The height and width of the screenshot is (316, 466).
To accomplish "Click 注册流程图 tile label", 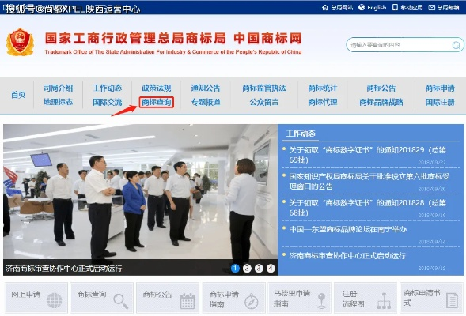I will 353,299.
